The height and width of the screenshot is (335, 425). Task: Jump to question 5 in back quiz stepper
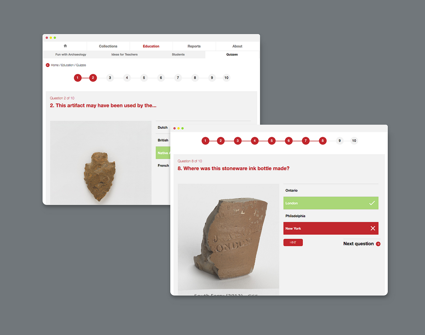click(x=144, y=78)
